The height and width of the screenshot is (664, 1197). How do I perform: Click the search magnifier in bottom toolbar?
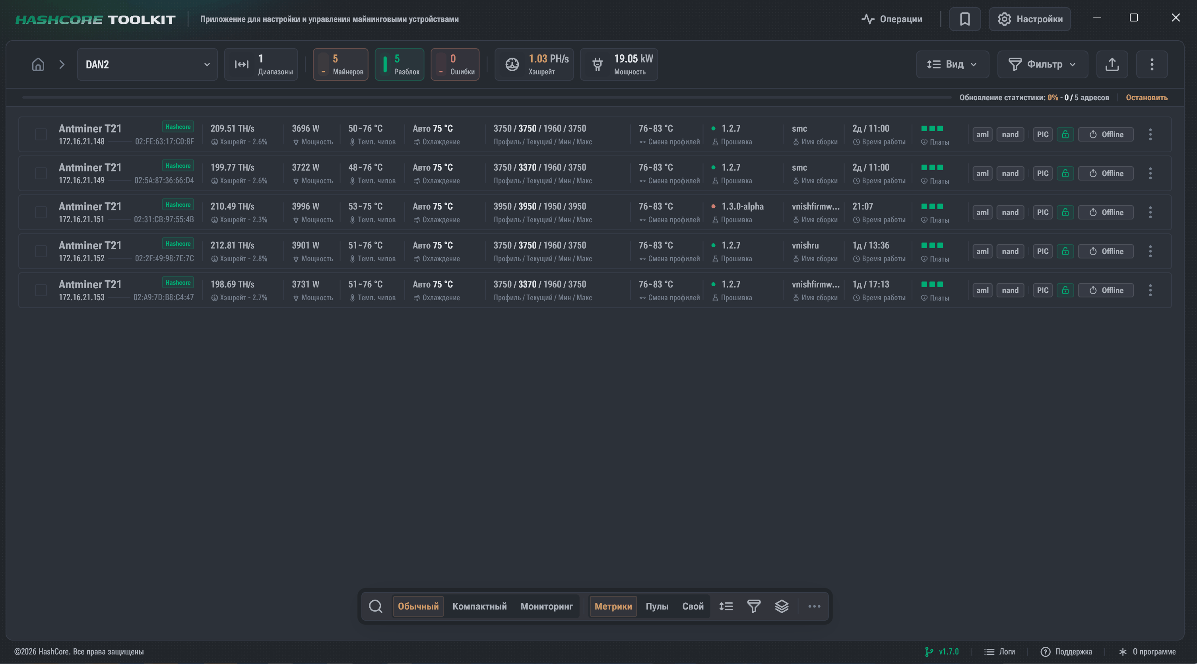click(375, 606)
